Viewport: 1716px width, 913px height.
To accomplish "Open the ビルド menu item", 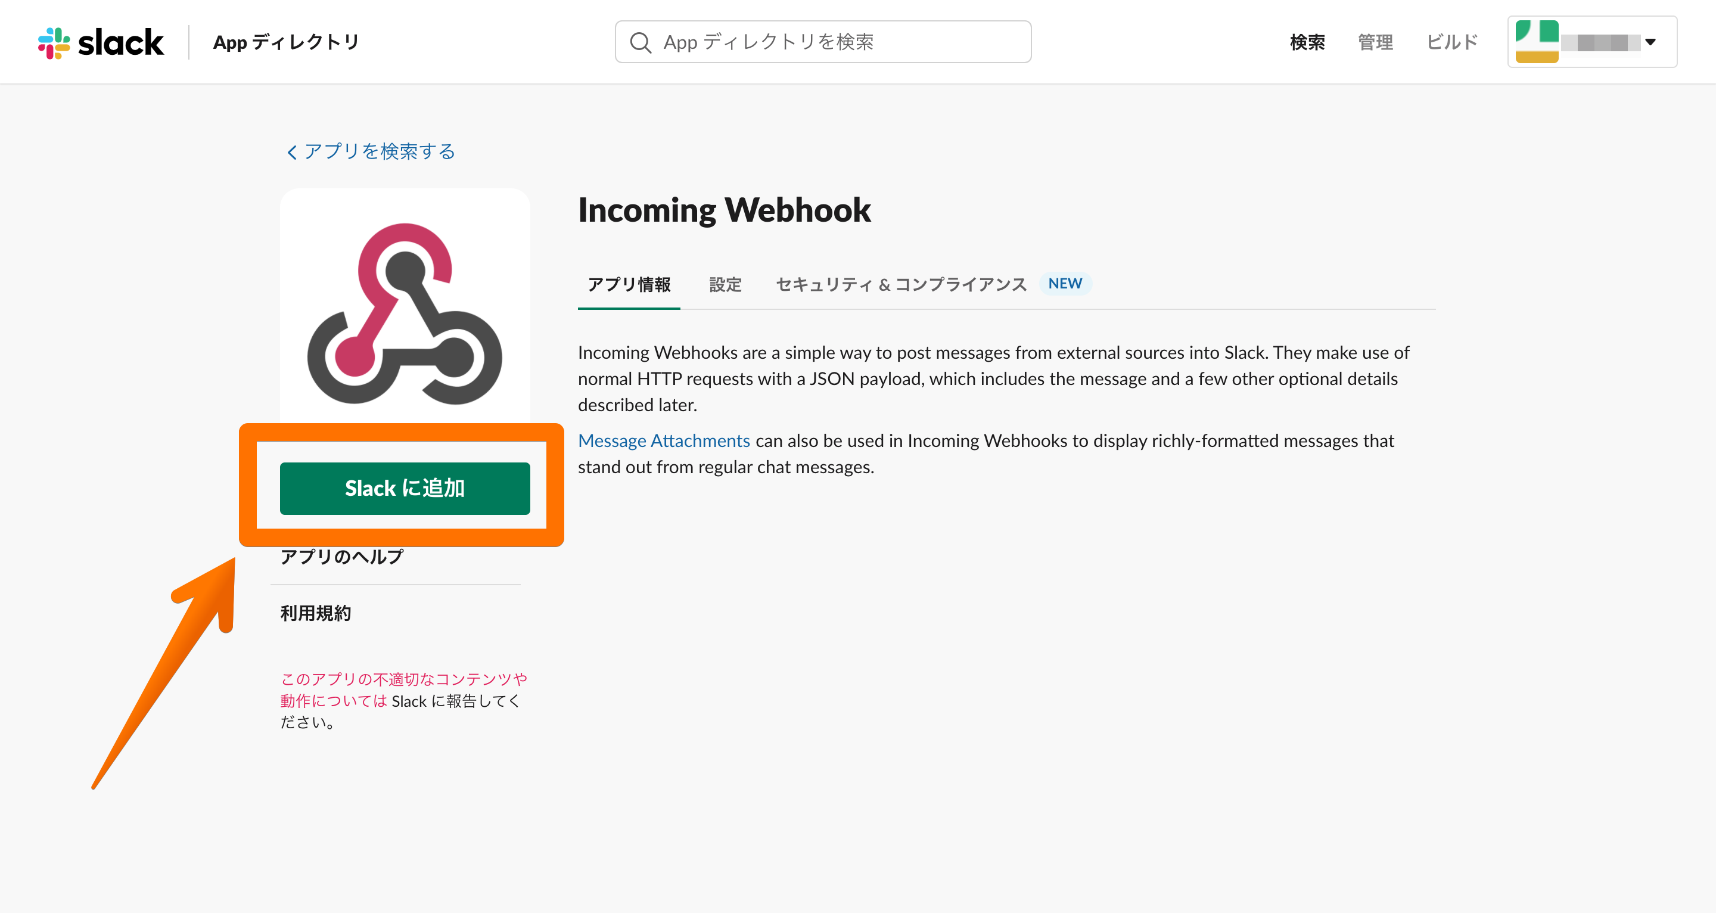I will pos(1451,42).
